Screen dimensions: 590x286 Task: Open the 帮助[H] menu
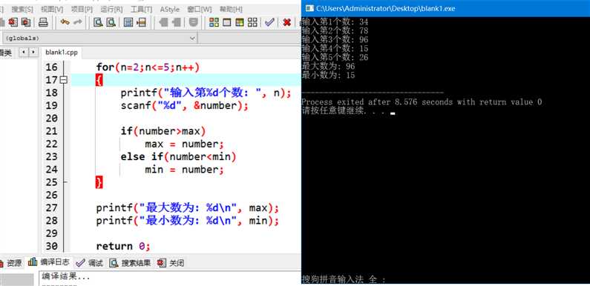[x=231, y=9]
